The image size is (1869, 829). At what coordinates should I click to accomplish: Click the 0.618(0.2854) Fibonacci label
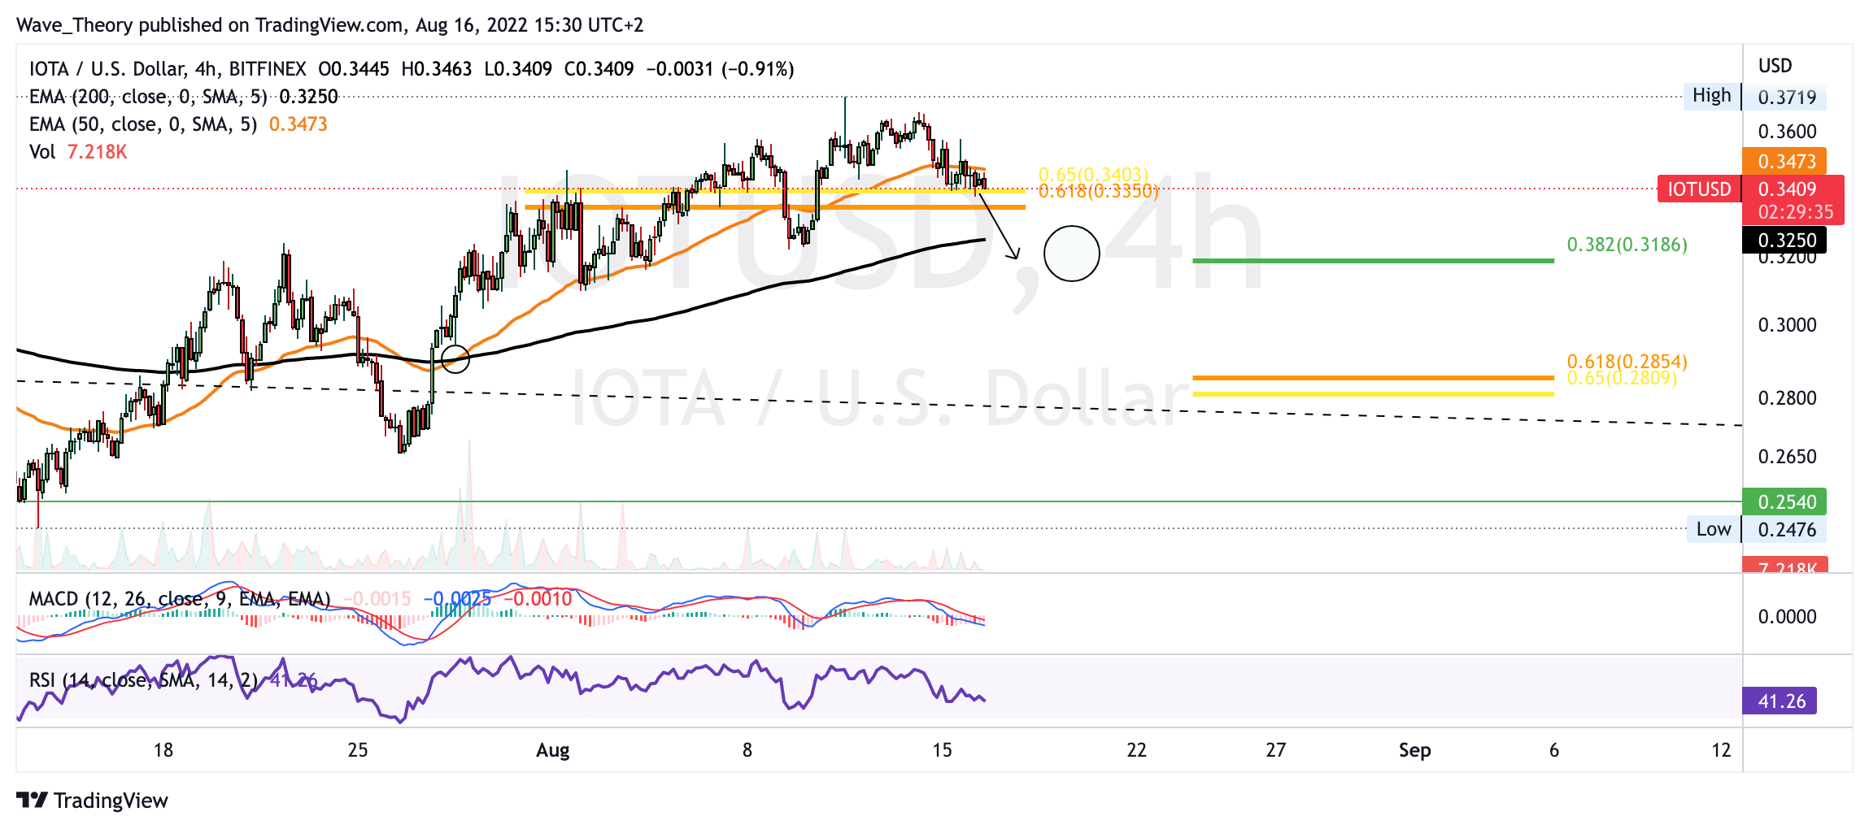(1627, 361)
